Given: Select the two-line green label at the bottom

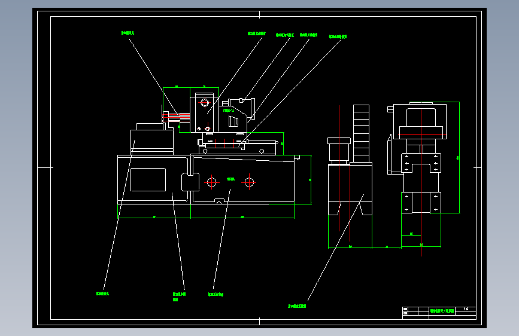Looking at the screenshot, I should click(179, 297).
